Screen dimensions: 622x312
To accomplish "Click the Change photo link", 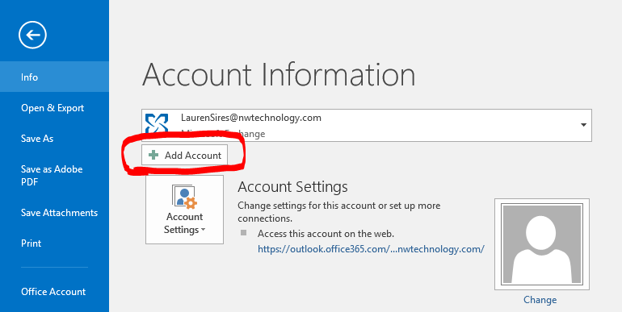I will [x=540, y=300].
